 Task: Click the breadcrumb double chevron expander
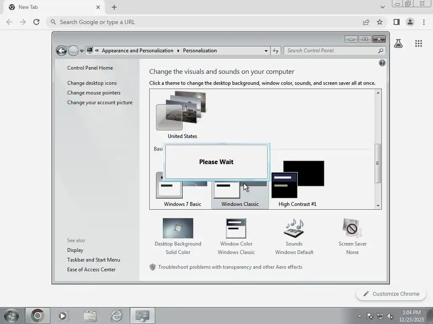(x=97, y=51)
